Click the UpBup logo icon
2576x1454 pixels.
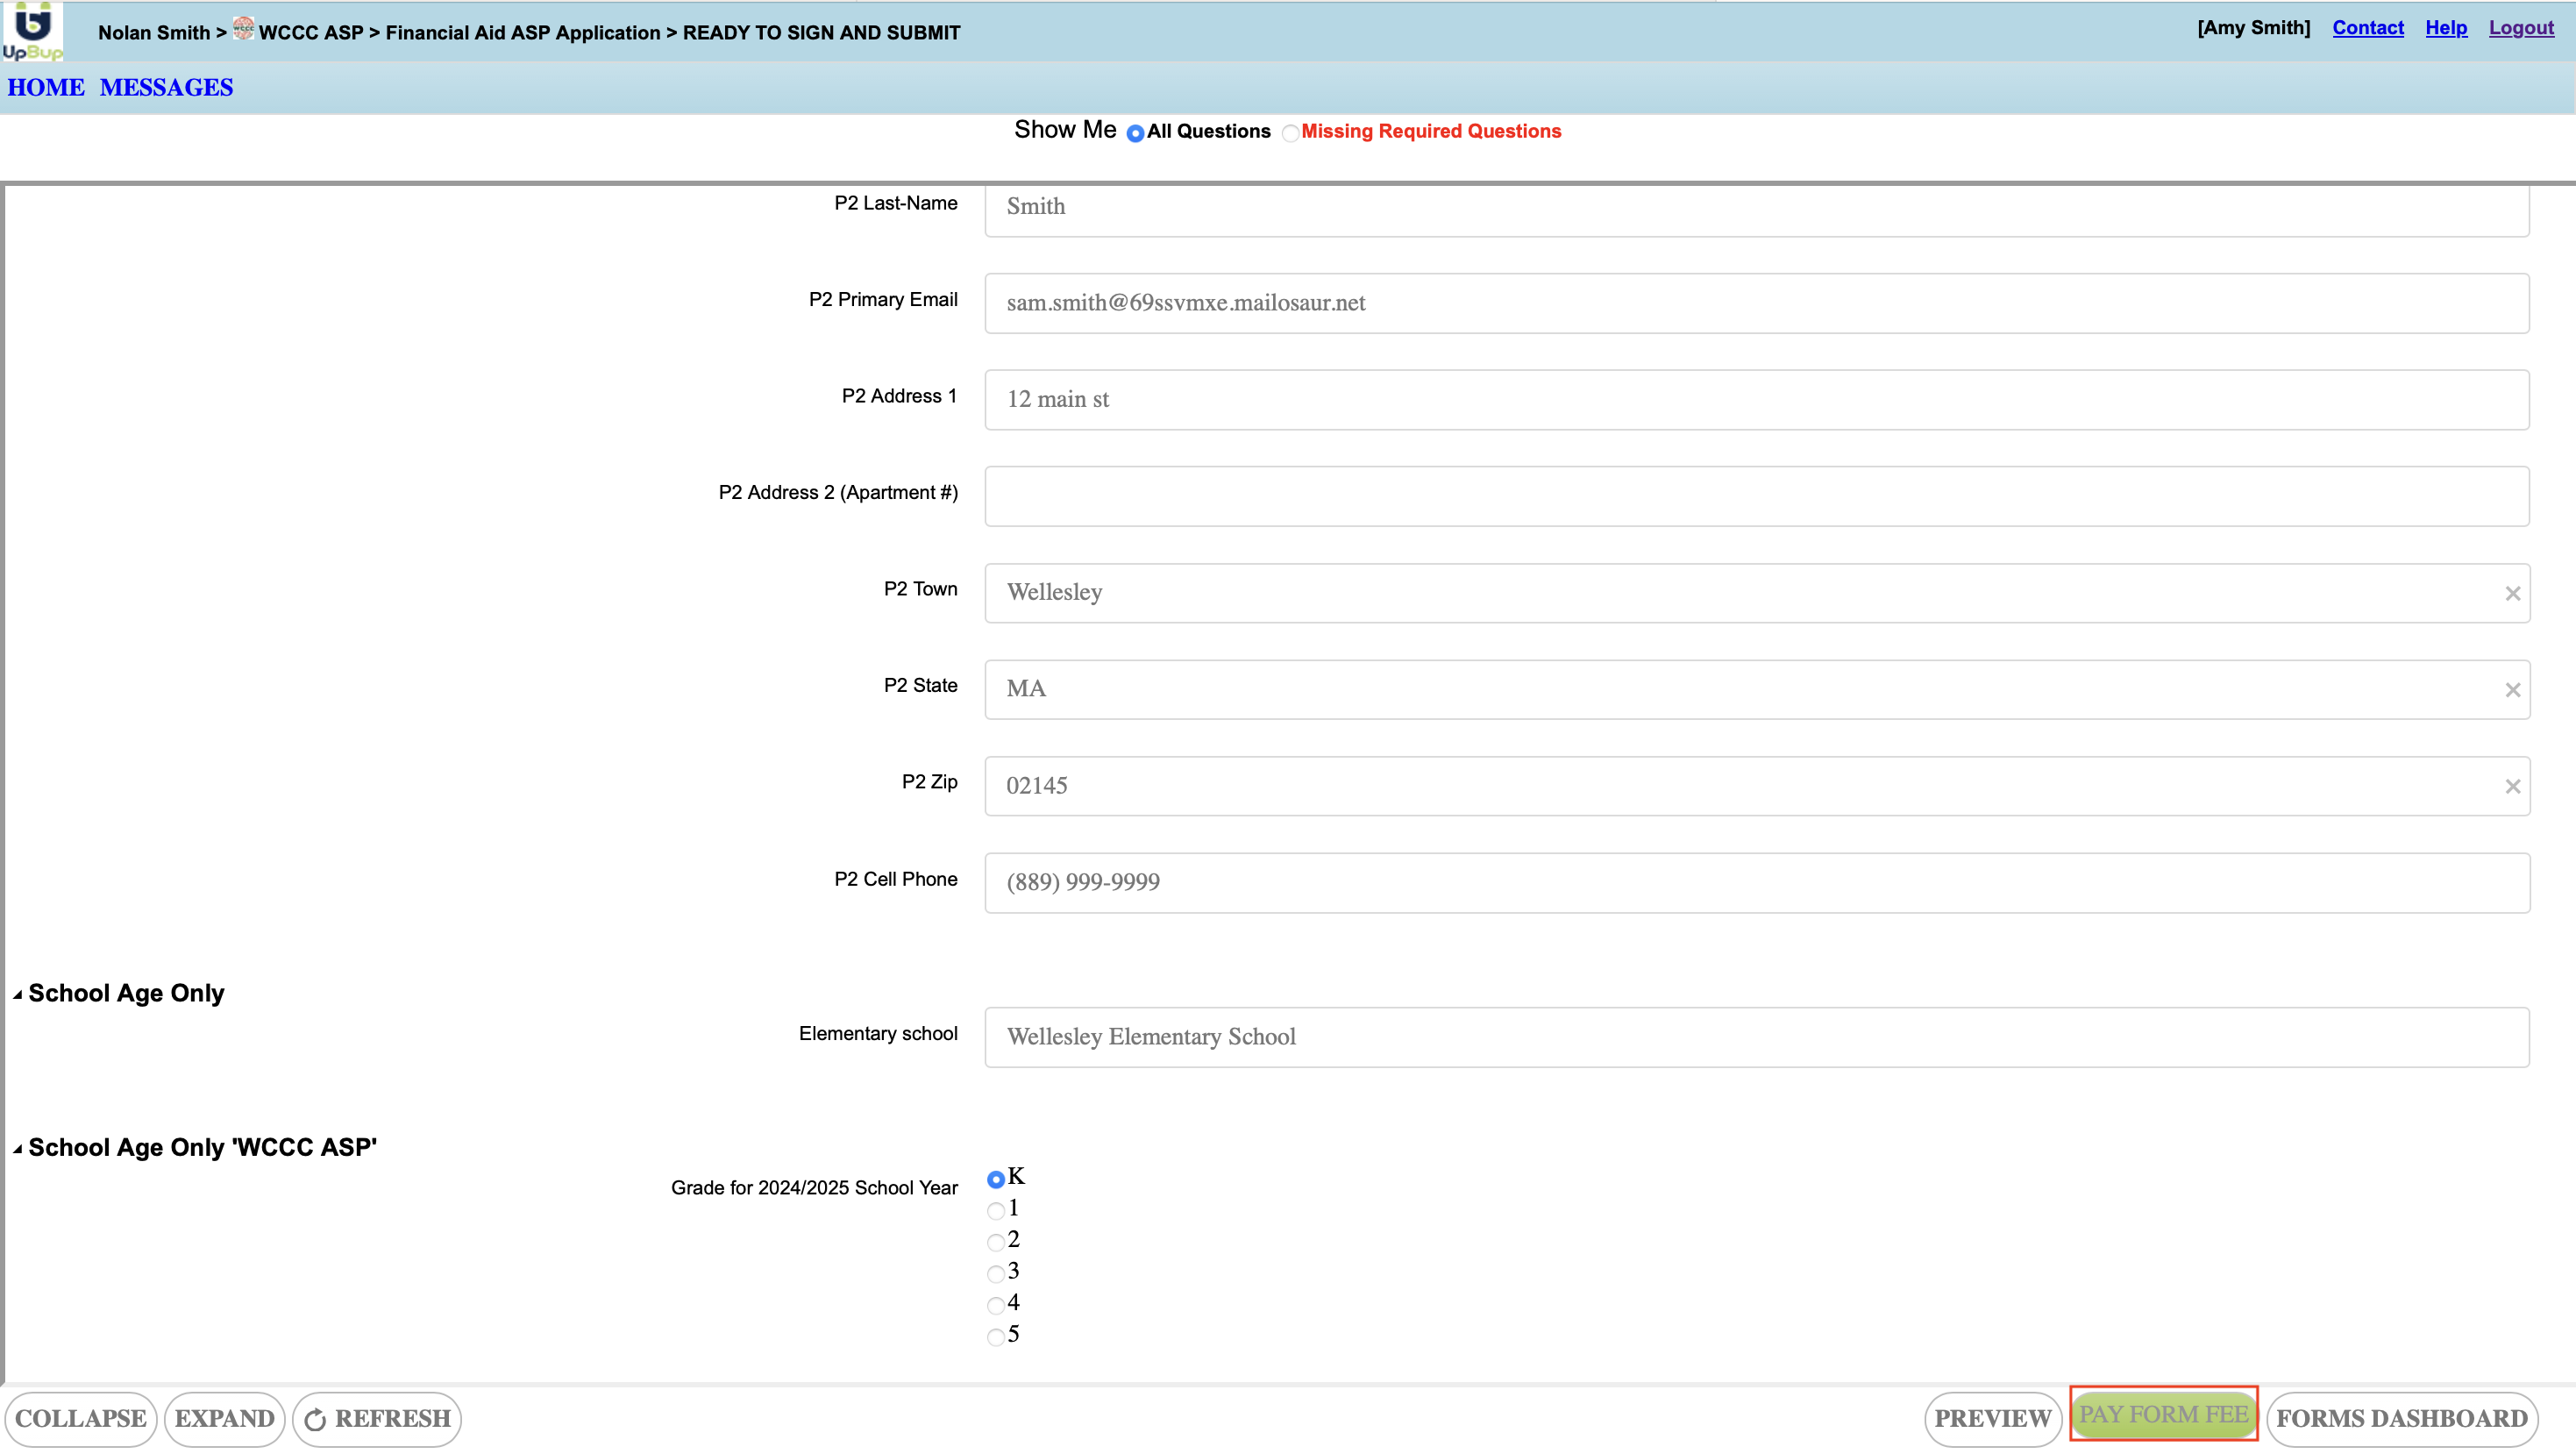(x=32, y=30)
